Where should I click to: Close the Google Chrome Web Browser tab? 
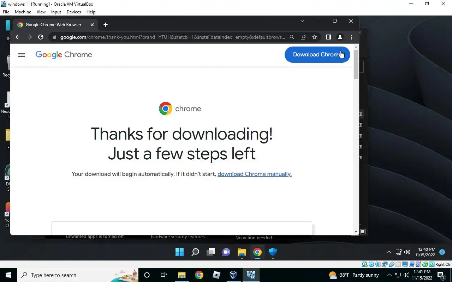pyautogui.click(x=92, y=25)
